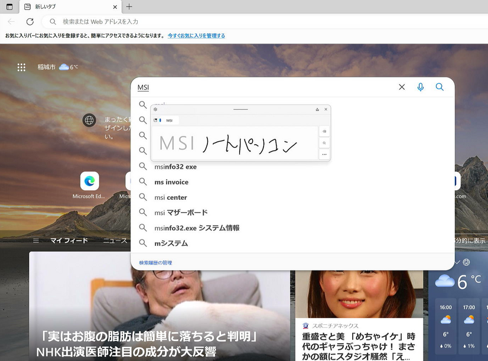
Task: Open article 実はお腹の脂肪は簡単に落ちると判明
Action: pos(148,344)
